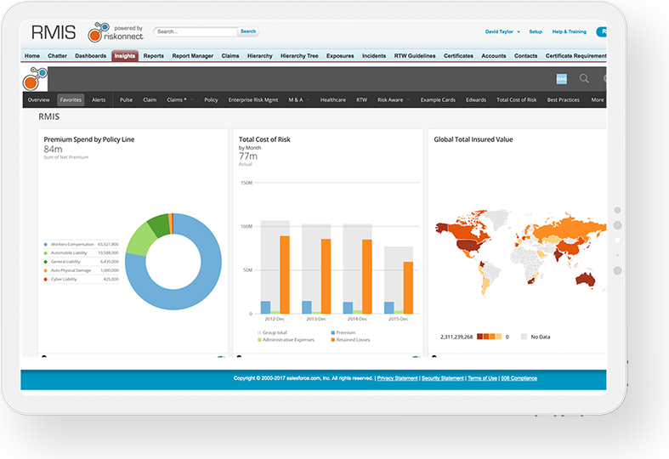The height and width of the screenshot is (459, 669).
Task: Click the 2012-Dec orange Retained Losses bar
Action: (x=285, y=275)
